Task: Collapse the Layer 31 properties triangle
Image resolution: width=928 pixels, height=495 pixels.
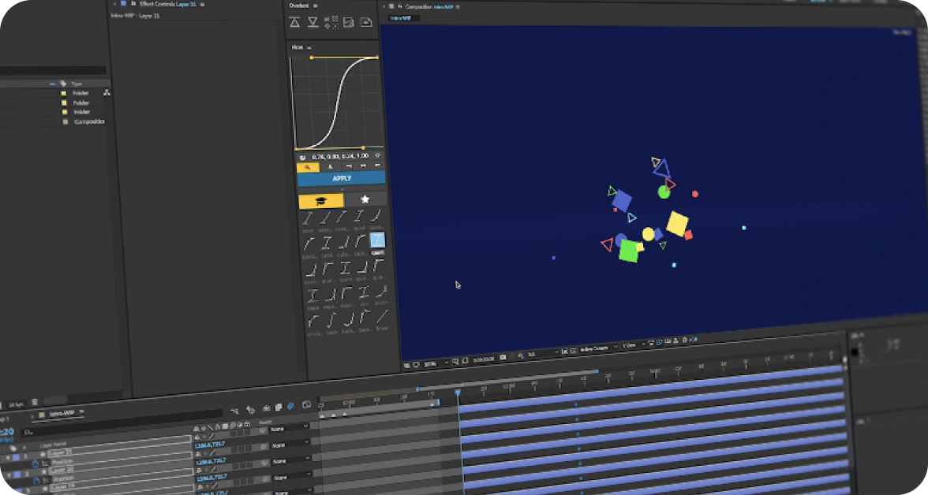Action: [x=8, y=458]
